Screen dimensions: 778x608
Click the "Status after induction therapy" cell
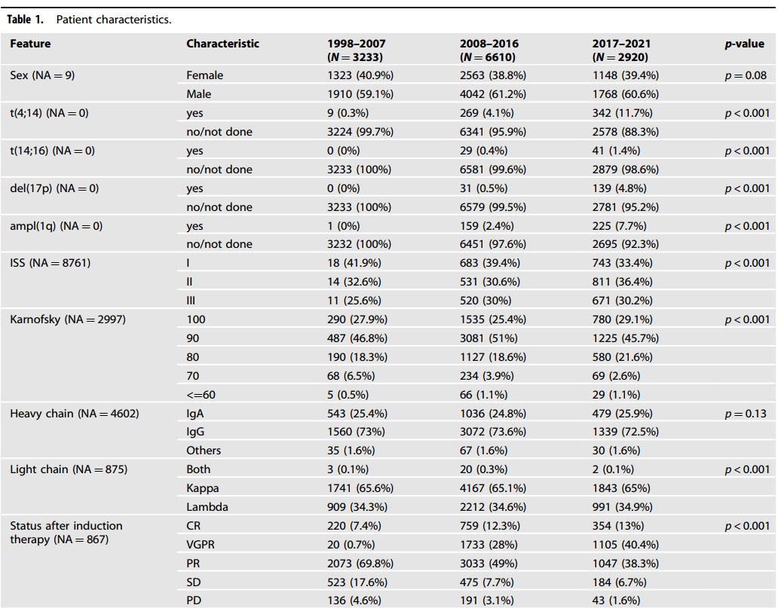tap(66, 532)
